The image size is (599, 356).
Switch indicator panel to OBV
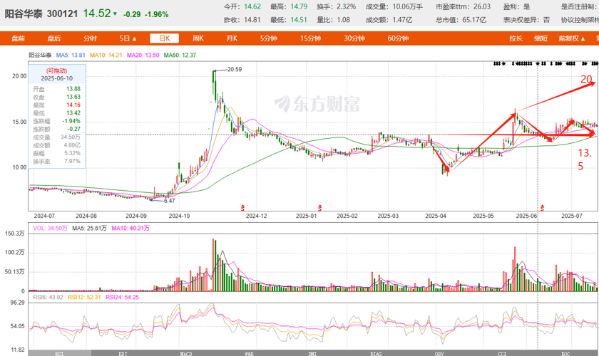[x=439, y=353]
